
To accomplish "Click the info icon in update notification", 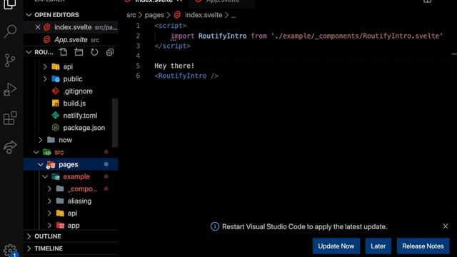I will (x=215, y=226).
